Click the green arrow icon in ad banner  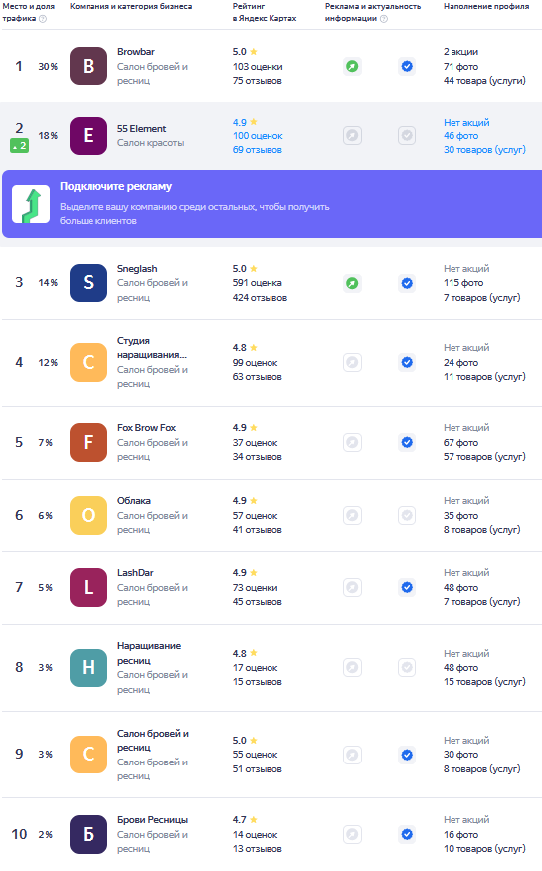pyautogui.click(x=31, y=204)
